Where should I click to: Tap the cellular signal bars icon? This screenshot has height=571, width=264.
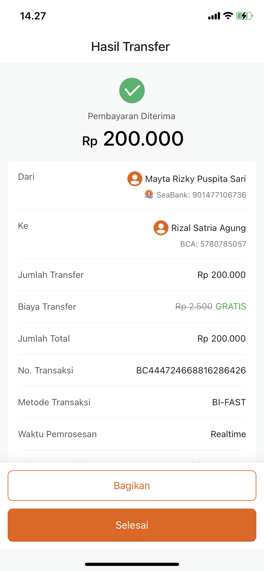(x=214, y=16)
